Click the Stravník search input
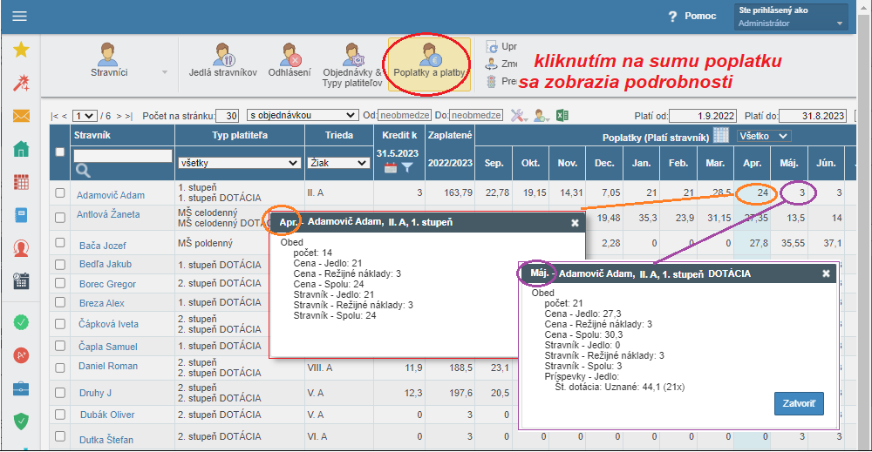Screen dimensions: 872x452 (123, 156)
